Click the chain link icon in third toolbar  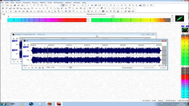pos(126,11)
